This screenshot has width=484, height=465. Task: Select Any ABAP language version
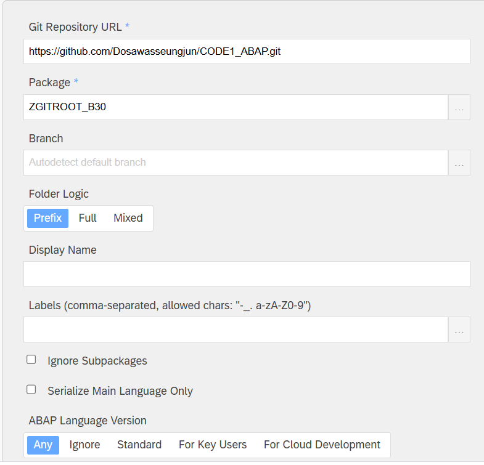pyautogui.click(x=43, y=445)
